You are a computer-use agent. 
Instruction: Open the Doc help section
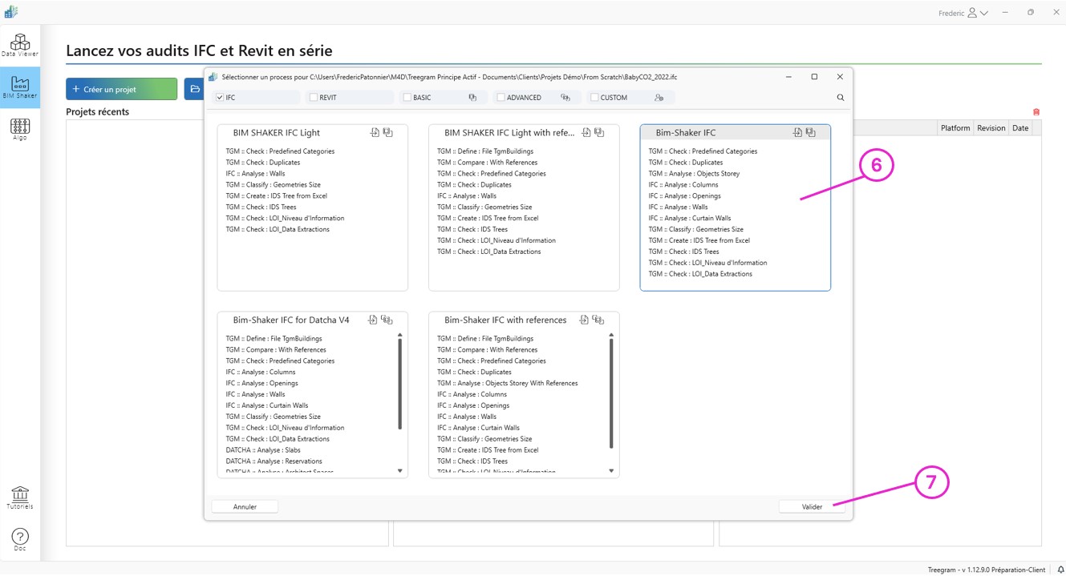point(20,538)
